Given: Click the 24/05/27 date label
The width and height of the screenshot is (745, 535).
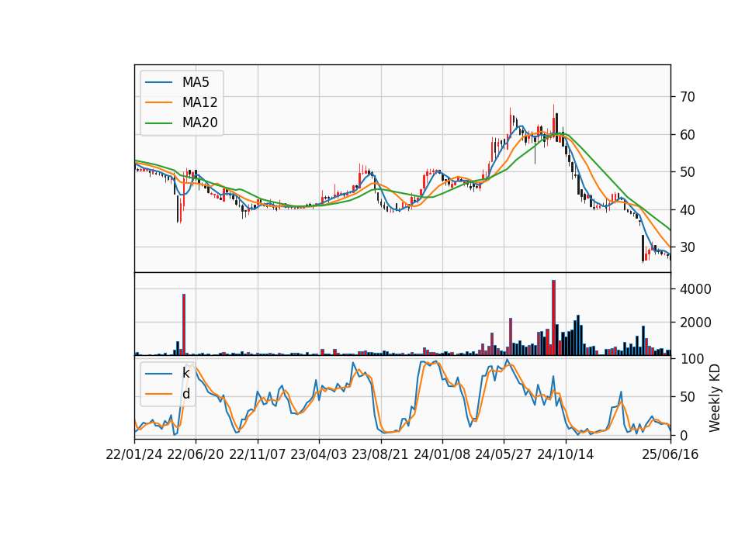Looking at the screenshot, I should click(504, 455).
